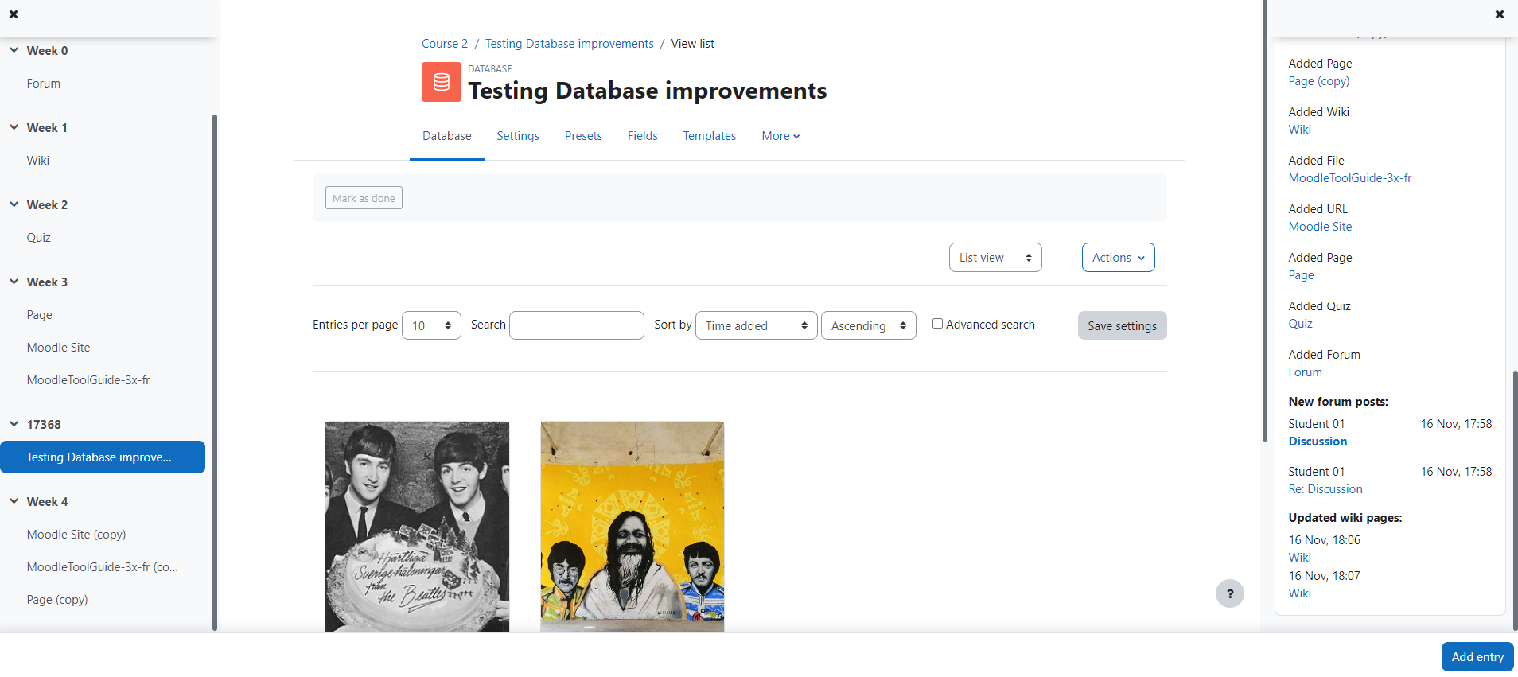Collapse the Week 2 section
Image resolution: width=1518 pixels, height=677 pixels.
(14, 204)
